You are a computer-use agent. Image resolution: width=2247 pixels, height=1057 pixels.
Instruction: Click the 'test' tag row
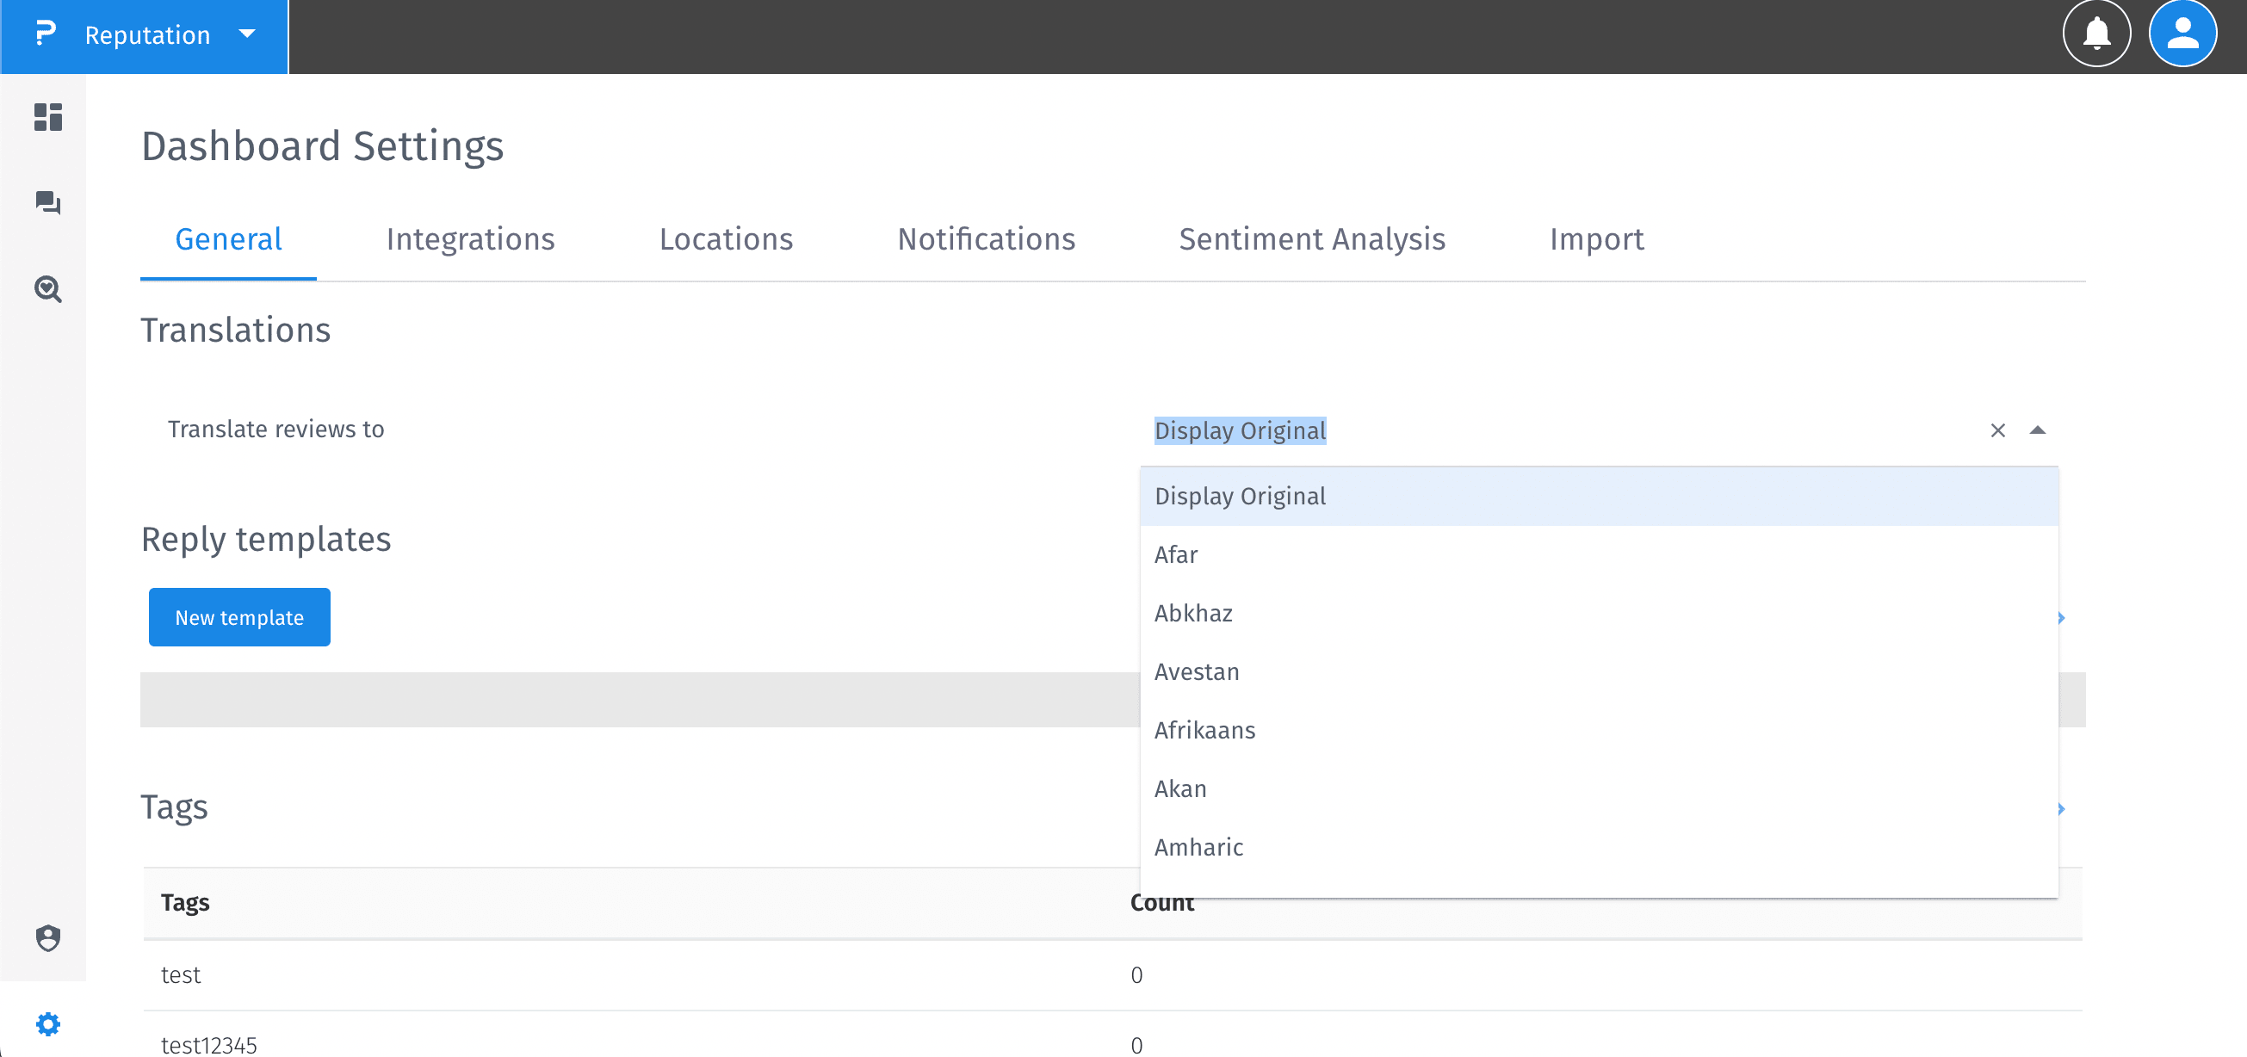[x=1112, y=975]
